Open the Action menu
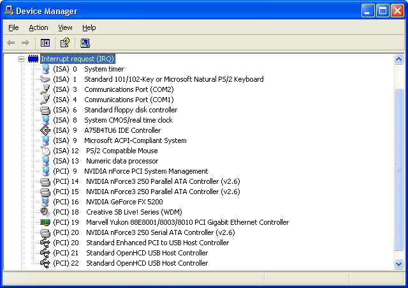408x288 pixels. coord(38,27)
